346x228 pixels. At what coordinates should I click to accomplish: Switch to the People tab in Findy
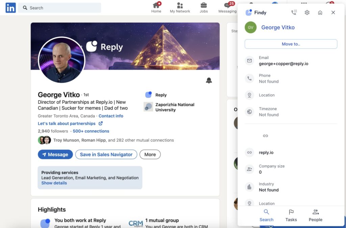[315, 215]
